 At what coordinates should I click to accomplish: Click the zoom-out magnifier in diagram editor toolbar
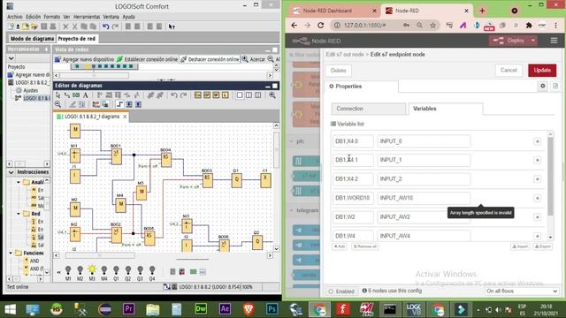(57, 104)
